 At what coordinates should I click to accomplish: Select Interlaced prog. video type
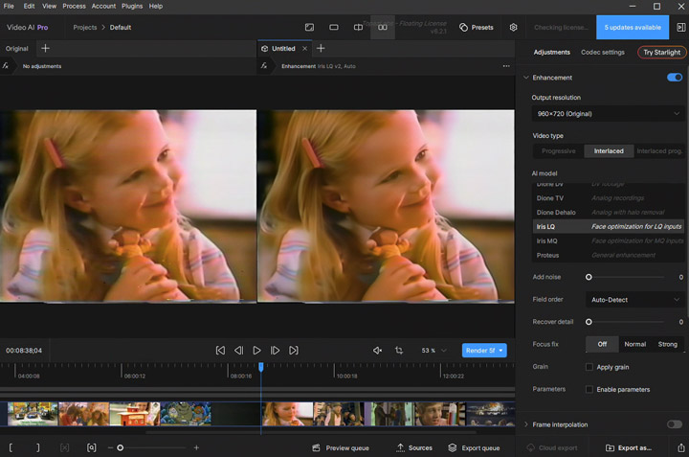click(659, 150)
